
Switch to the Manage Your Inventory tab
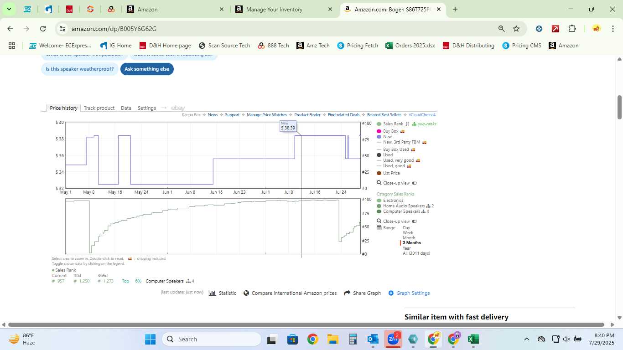(x=283, y=9)
